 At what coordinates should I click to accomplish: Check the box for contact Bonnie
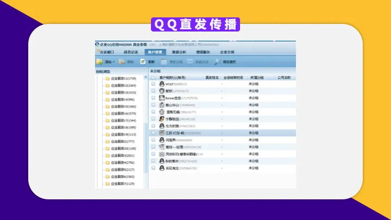click(x=153, y=98)
